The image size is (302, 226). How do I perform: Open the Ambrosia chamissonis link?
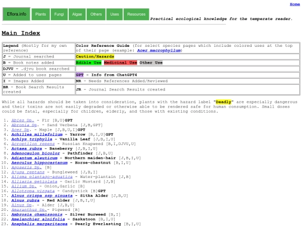click(37, 214)
